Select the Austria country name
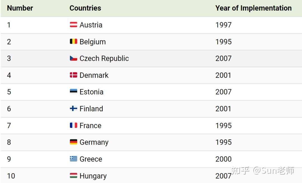Screen dimensions: 302x183 coord(91,25)
